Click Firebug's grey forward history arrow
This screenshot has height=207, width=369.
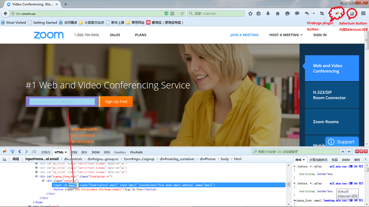click(26, 151)
